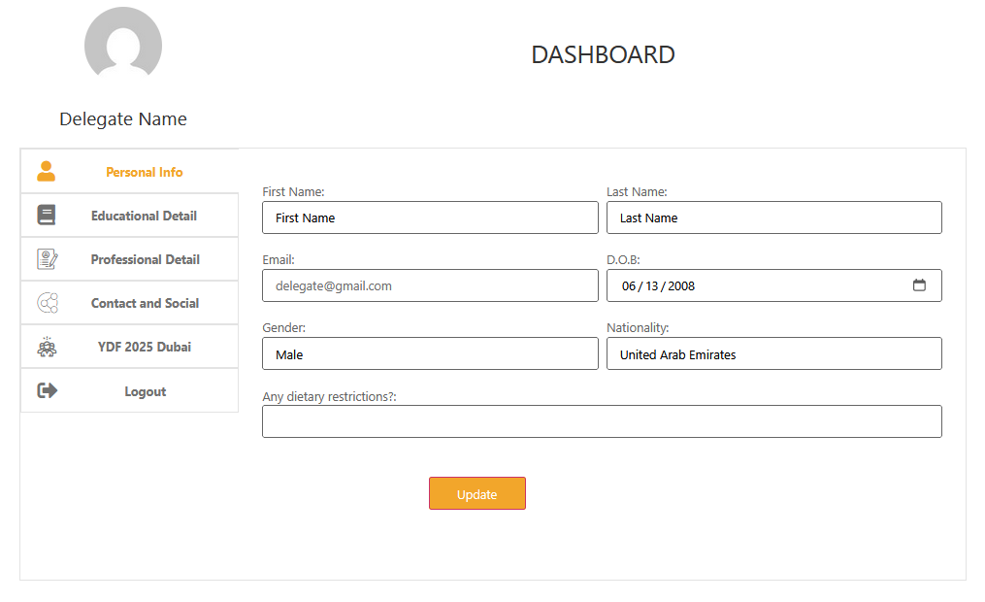Focus the Last Name input field

[774, 217]
